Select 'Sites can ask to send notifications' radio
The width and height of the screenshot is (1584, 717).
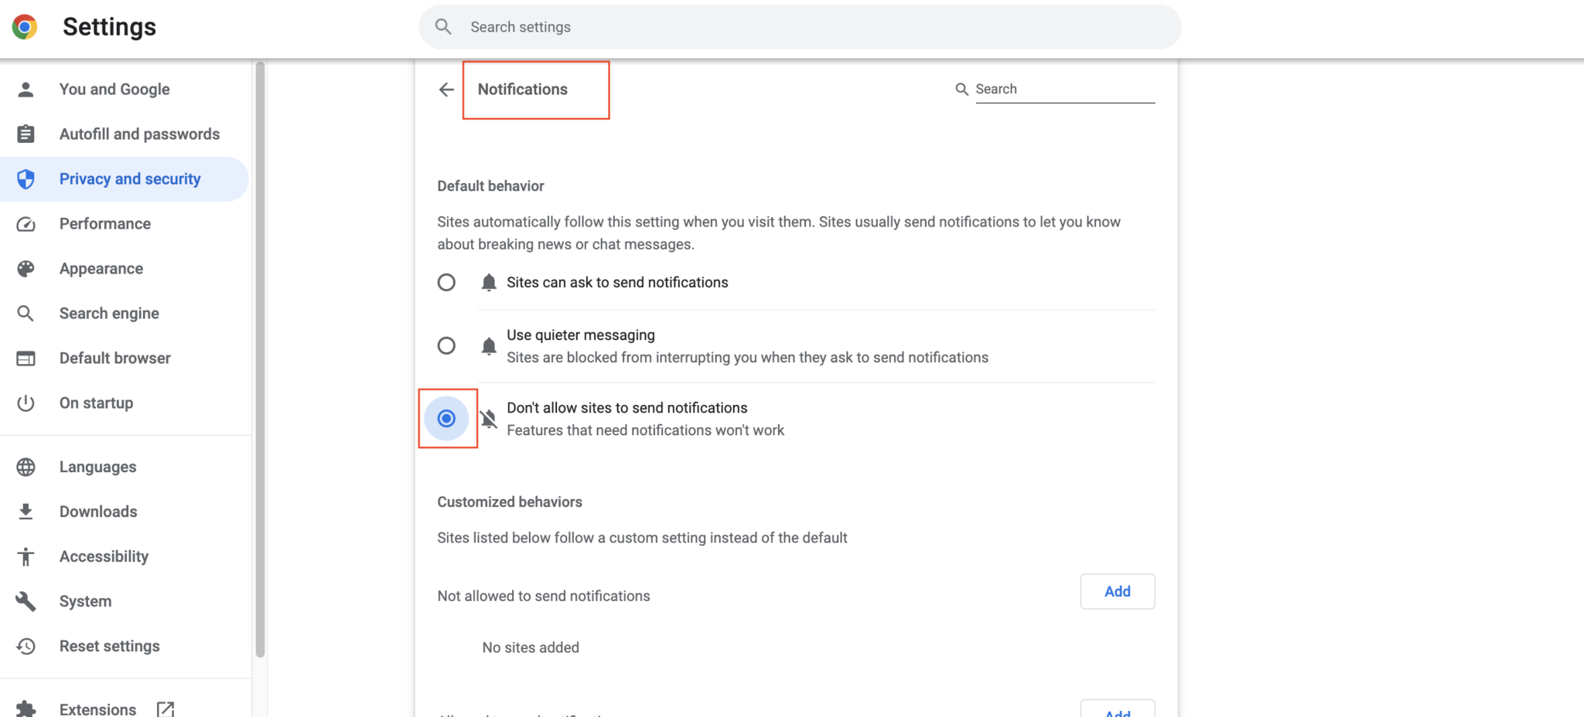point(446,283)
